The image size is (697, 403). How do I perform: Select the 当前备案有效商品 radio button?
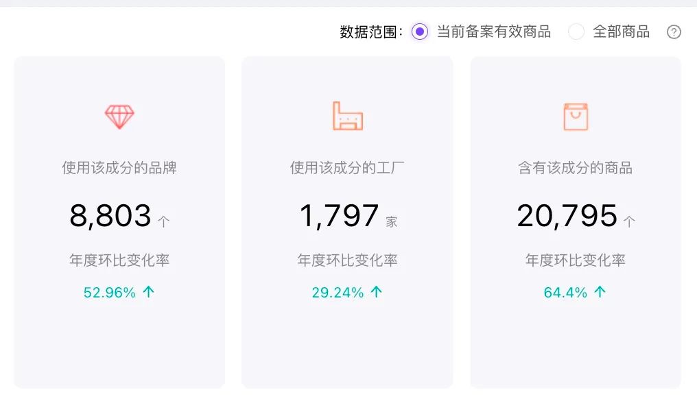click(420, 32)
